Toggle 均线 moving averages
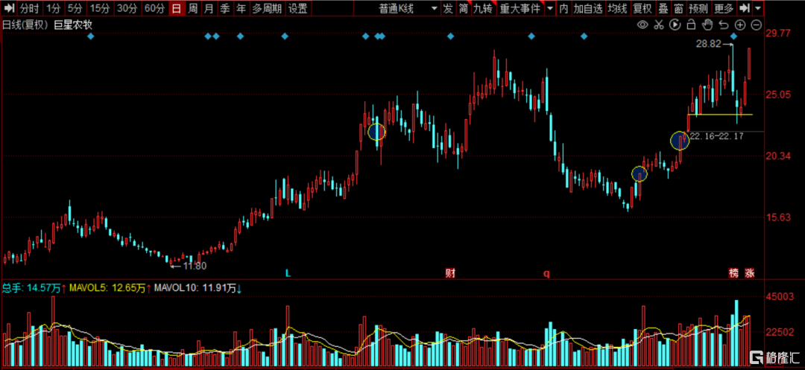This screenshot has height=370, width=805. [616, 8]
